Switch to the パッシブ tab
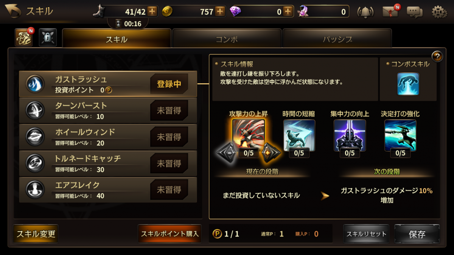 [337, 39]
